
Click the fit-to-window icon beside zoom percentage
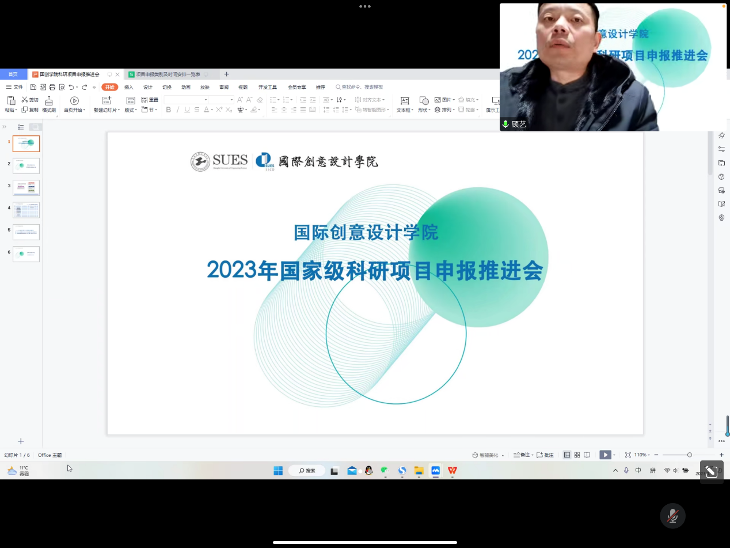[628, 455]
